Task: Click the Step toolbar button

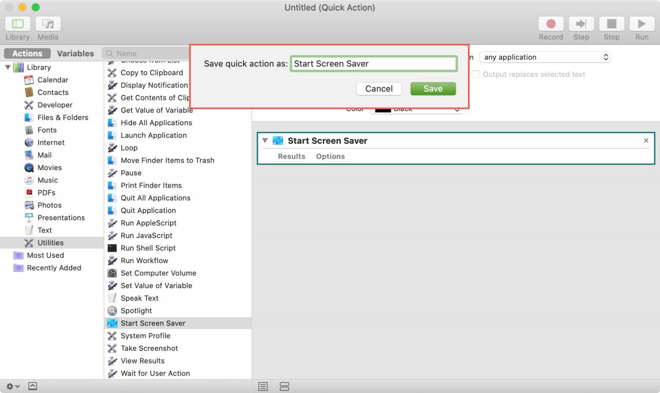Action: coord(581,24)
